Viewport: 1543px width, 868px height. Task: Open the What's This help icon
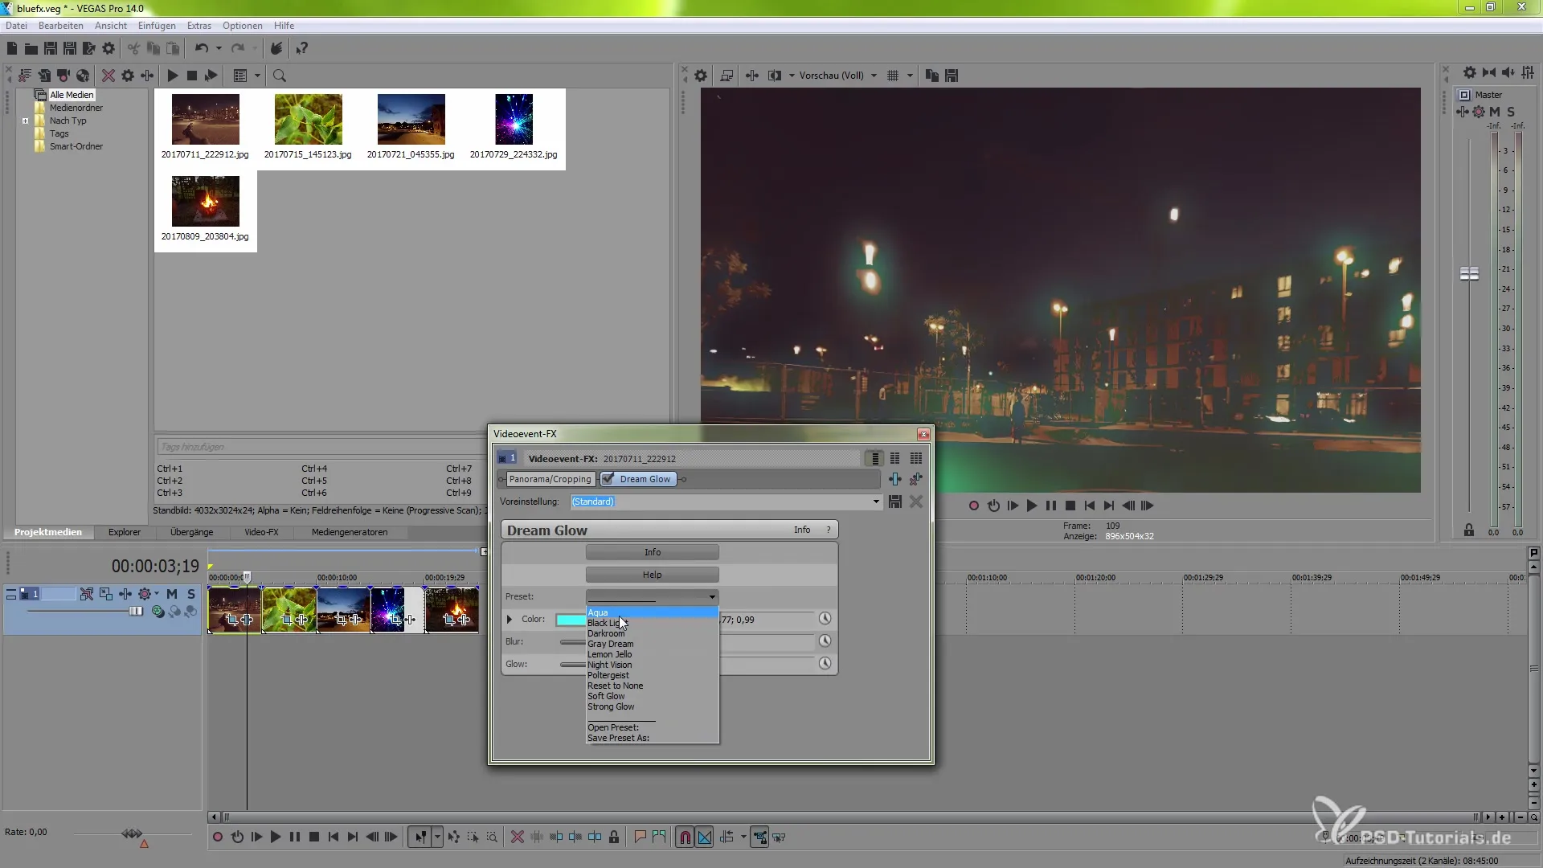point(301,49)
